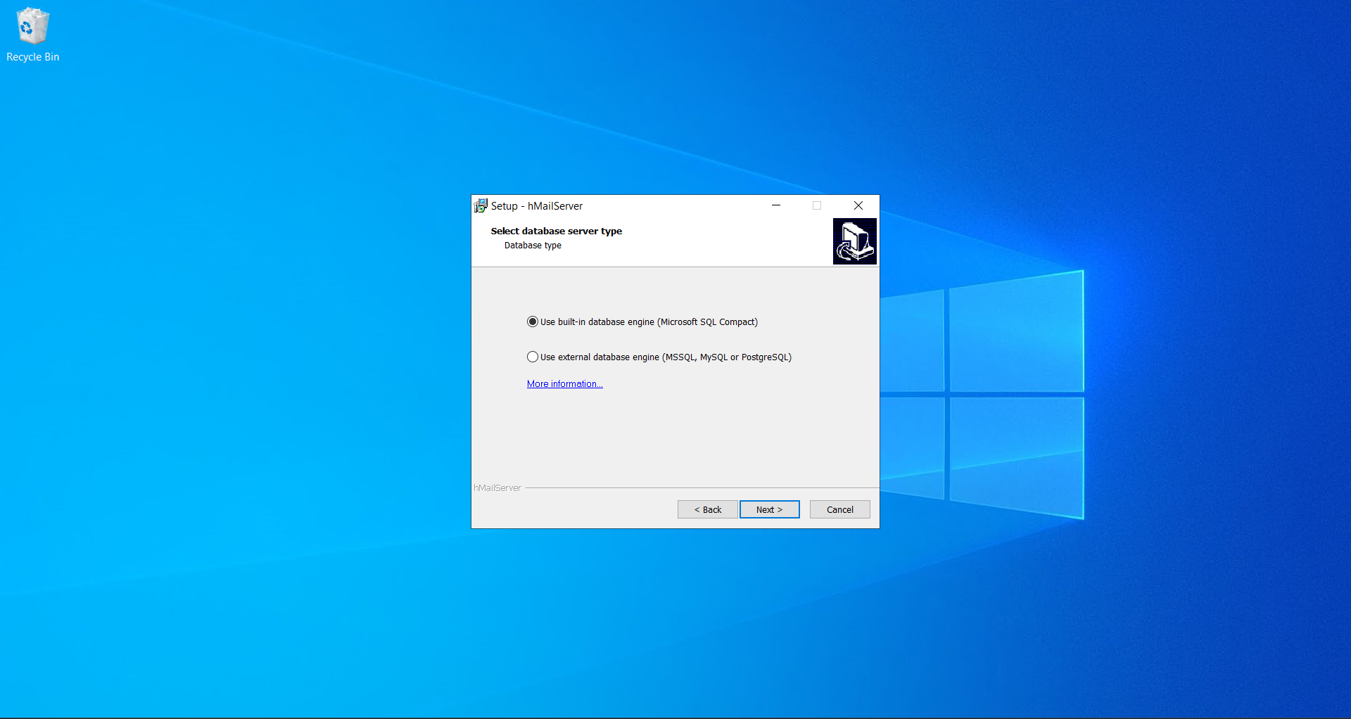Click the disabled maximize button
1351x719 pixels.
coord(817,205)
